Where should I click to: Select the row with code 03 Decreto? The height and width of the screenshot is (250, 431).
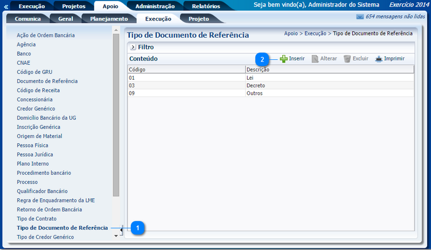point(269,85)
